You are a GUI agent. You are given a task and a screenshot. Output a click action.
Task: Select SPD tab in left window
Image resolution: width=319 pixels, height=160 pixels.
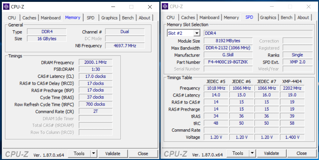coord(91,18)
